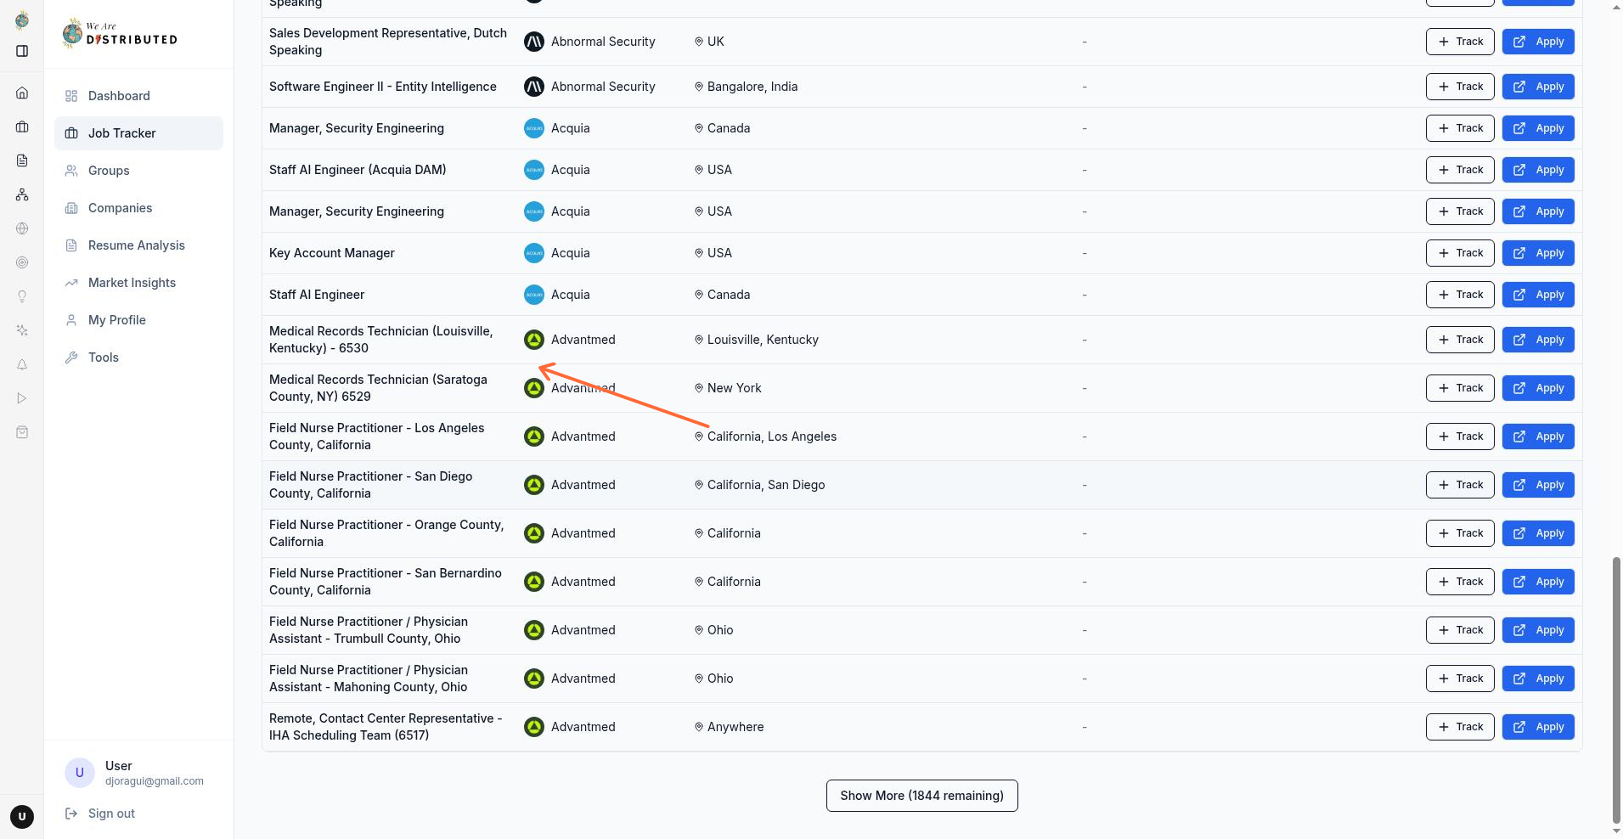Viewport: 1623px width, 839px height.
Task: Apply to Field Nurse Practitioner Los Angeles County
Action: (1537, 436)
